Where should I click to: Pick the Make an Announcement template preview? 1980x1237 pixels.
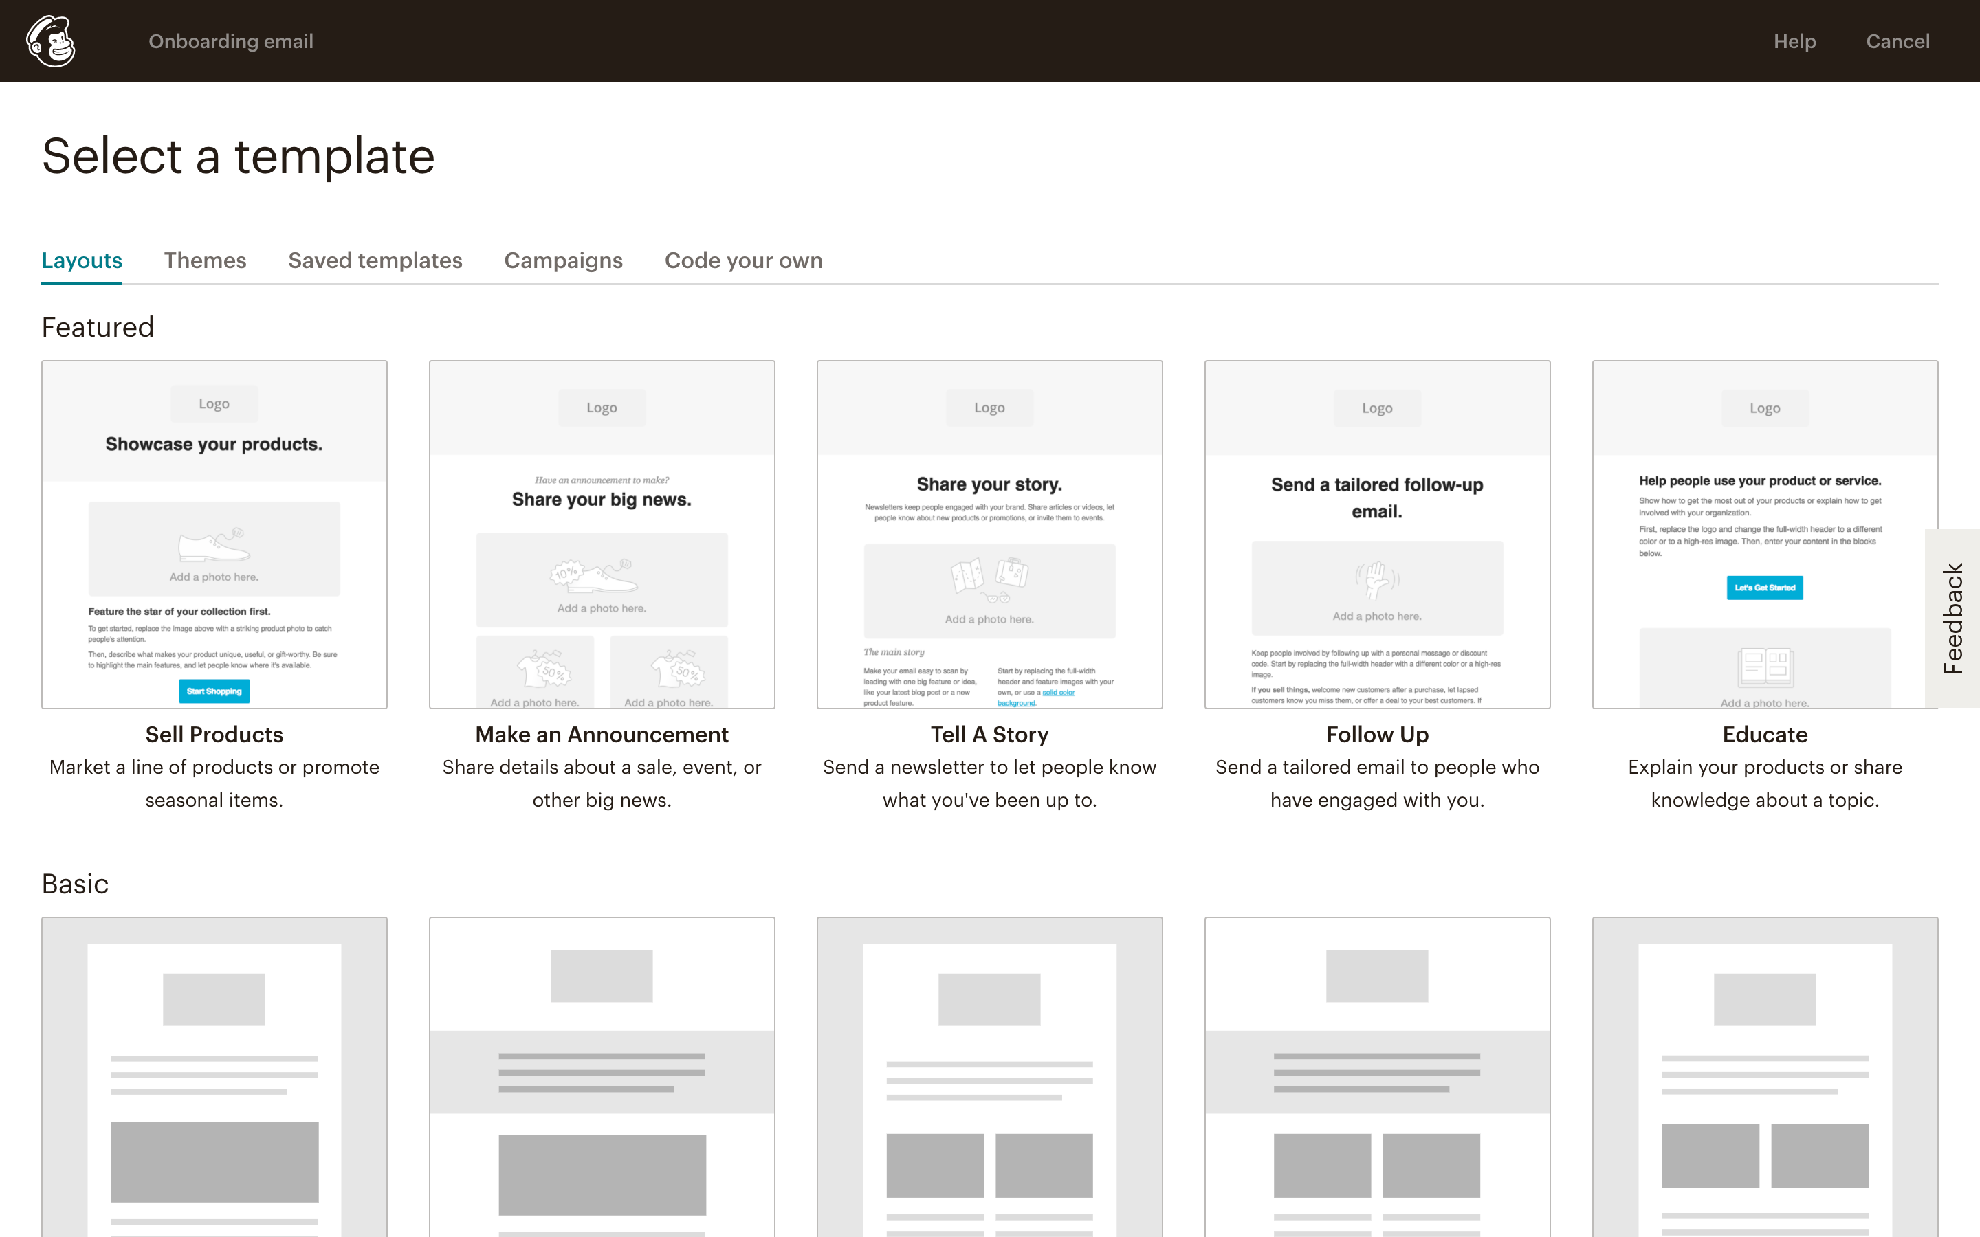pos(602,533)
